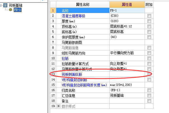169x113 pixels.
Task: Toggle the 拉筋数量计算方式 checkbox
Action: click(149, 64)
